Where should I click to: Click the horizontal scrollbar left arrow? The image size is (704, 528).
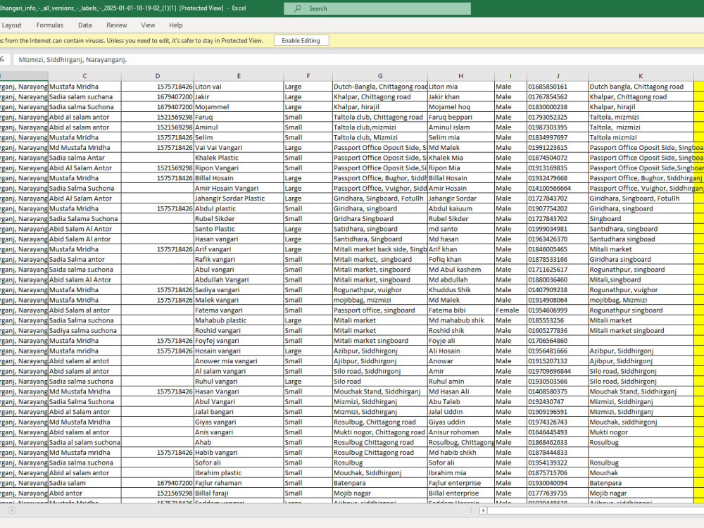tap(483, 510)
